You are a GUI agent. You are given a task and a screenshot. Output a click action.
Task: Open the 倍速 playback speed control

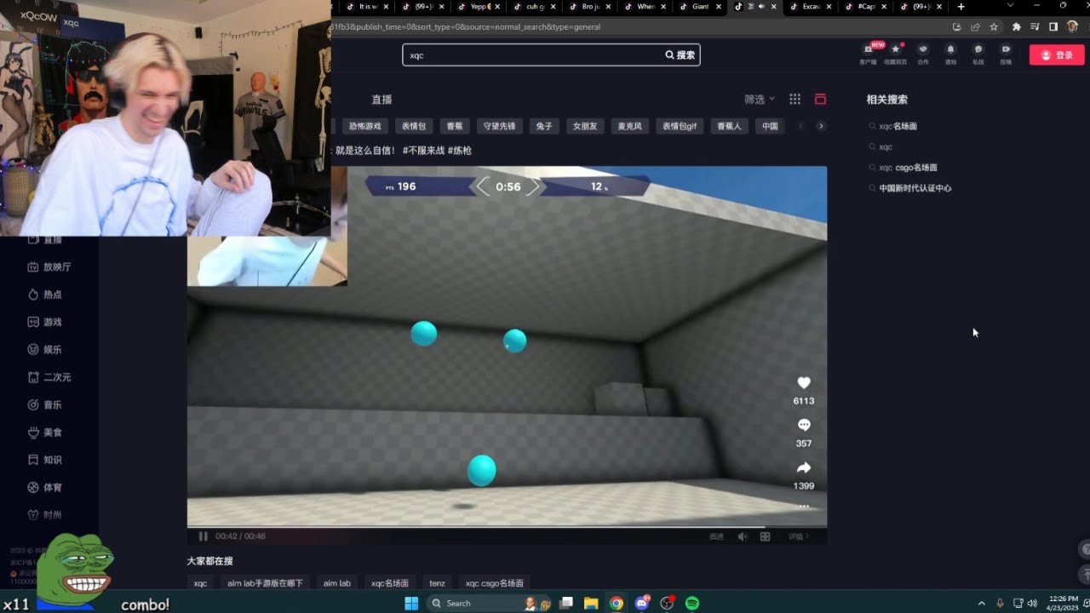pyautogui.click(x=716, y=536)
